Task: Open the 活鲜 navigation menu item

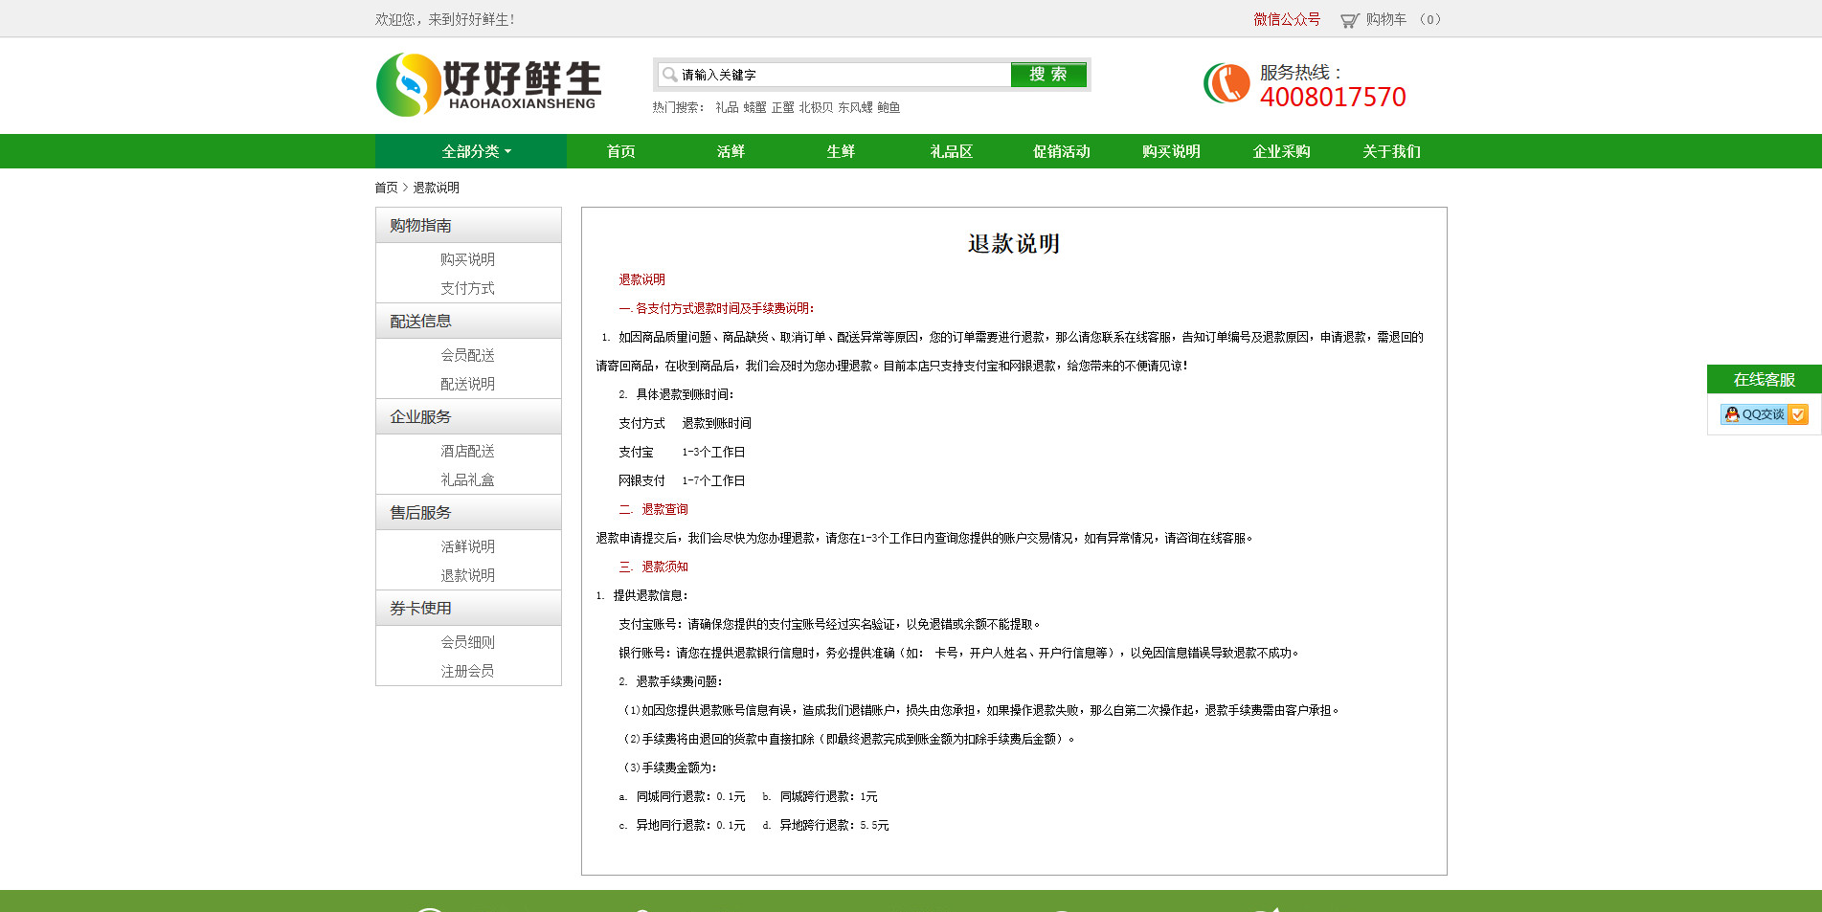Action: coord(731,151)
